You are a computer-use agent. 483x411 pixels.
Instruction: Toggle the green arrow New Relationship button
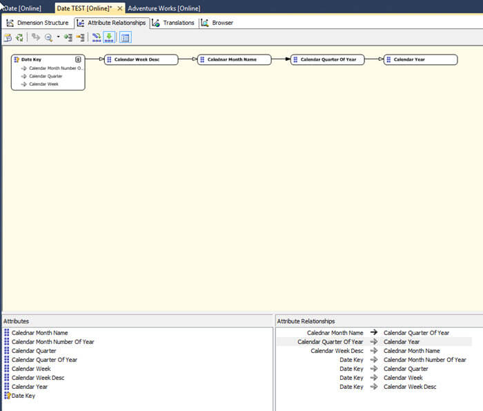109,37
